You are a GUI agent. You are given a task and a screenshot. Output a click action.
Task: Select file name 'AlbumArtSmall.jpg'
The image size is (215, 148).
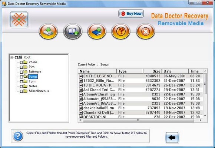[x=99, y=94]
